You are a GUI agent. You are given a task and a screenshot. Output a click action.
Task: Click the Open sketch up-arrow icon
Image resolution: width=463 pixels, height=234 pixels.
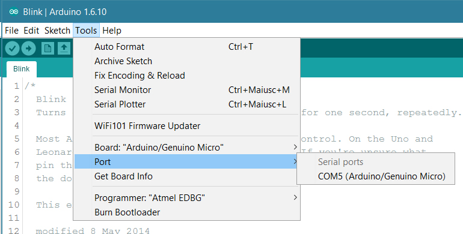(64, 49)
